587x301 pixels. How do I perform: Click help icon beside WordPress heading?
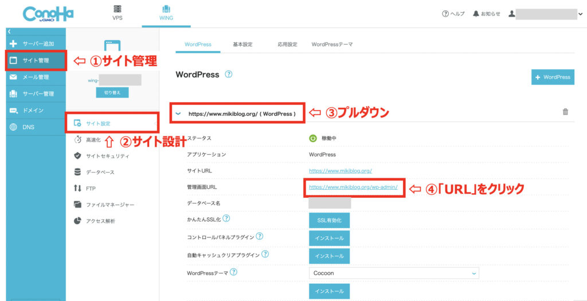pos(228,74)
